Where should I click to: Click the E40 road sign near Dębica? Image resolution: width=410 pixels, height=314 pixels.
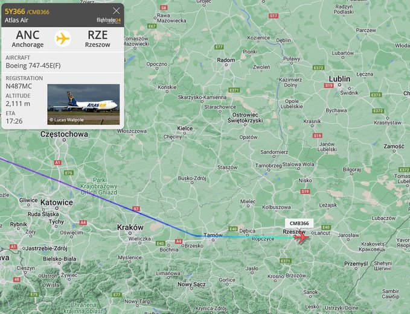(x=232, y=229)
